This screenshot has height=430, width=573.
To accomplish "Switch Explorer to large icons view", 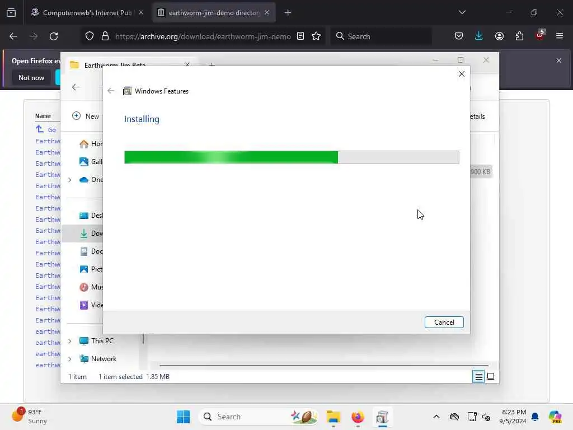I will click(x=491, y=376).
